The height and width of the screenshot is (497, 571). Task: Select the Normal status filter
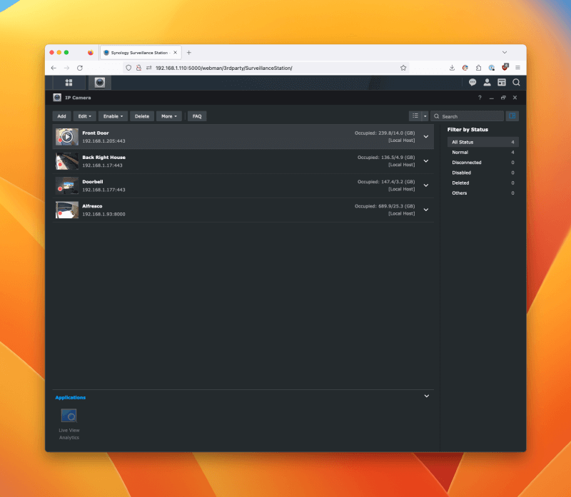coord(460,153)
